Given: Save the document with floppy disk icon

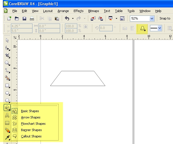Looking at the screenshot, I should pos(24,18).
